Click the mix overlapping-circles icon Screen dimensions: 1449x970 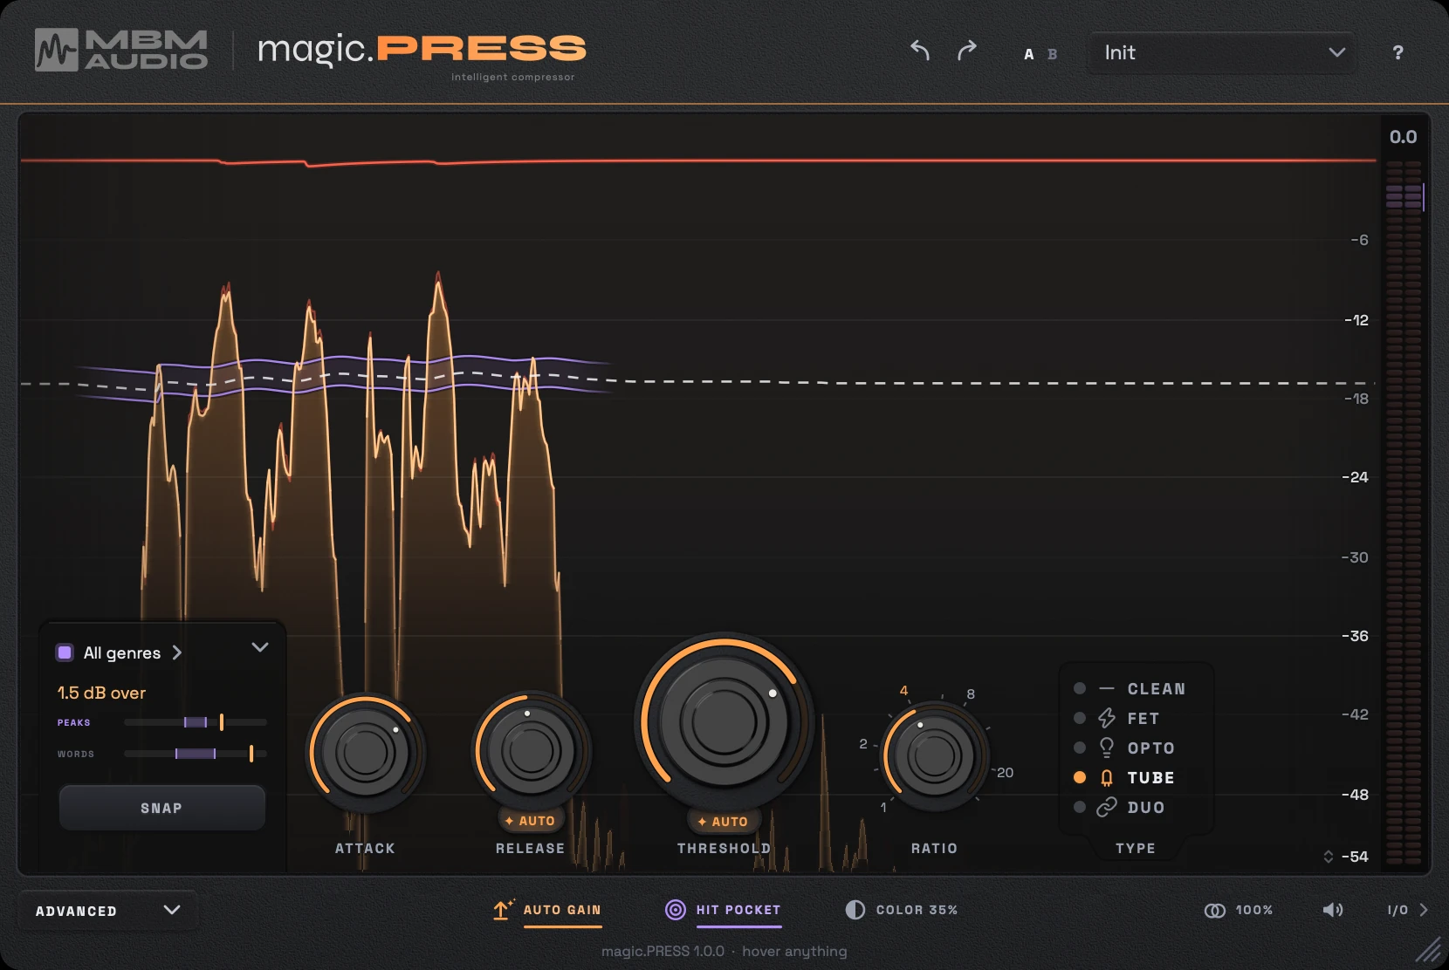pyautogui.click(x=1215, y=910)
